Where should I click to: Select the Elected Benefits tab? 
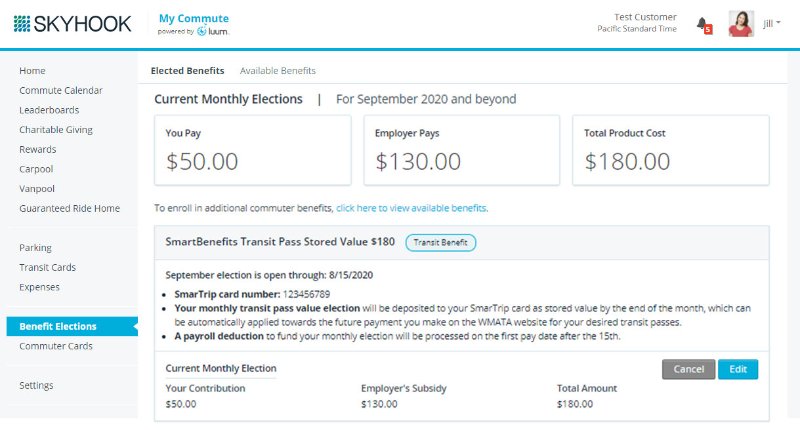point(187,71)
